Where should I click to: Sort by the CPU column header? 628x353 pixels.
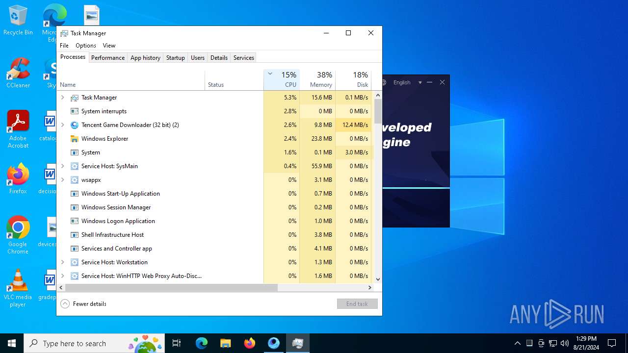pyautogui.click(x=282, y=80)
